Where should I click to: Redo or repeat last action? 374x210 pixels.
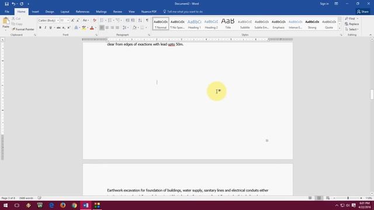[x=22, y=4]
